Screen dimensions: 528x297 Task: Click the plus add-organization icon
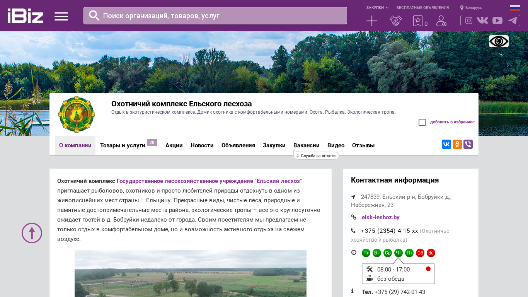(x=372, y=21)
